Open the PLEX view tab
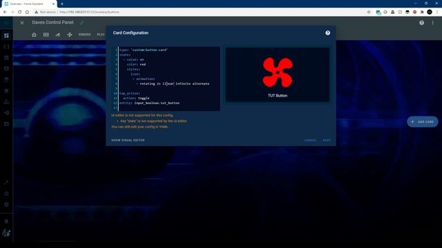The image size is (442, 248). pos(101,34)
